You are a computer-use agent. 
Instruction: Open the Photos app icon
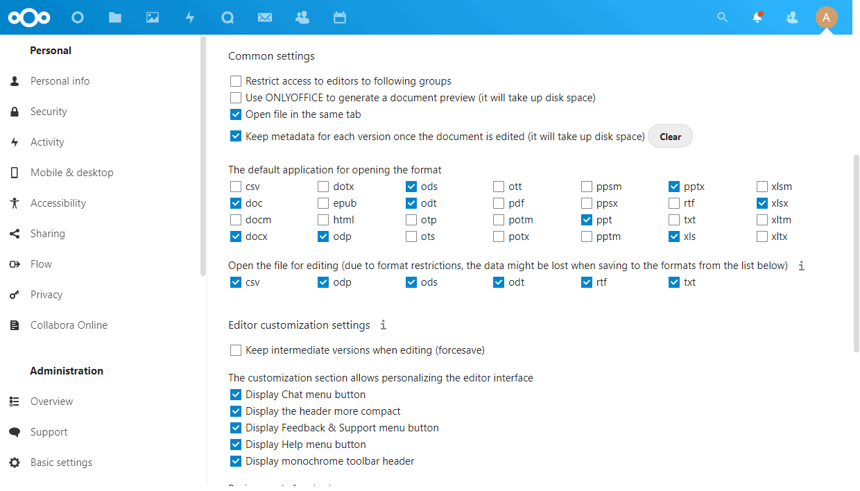pyautogui.click(x=153, y=17)
